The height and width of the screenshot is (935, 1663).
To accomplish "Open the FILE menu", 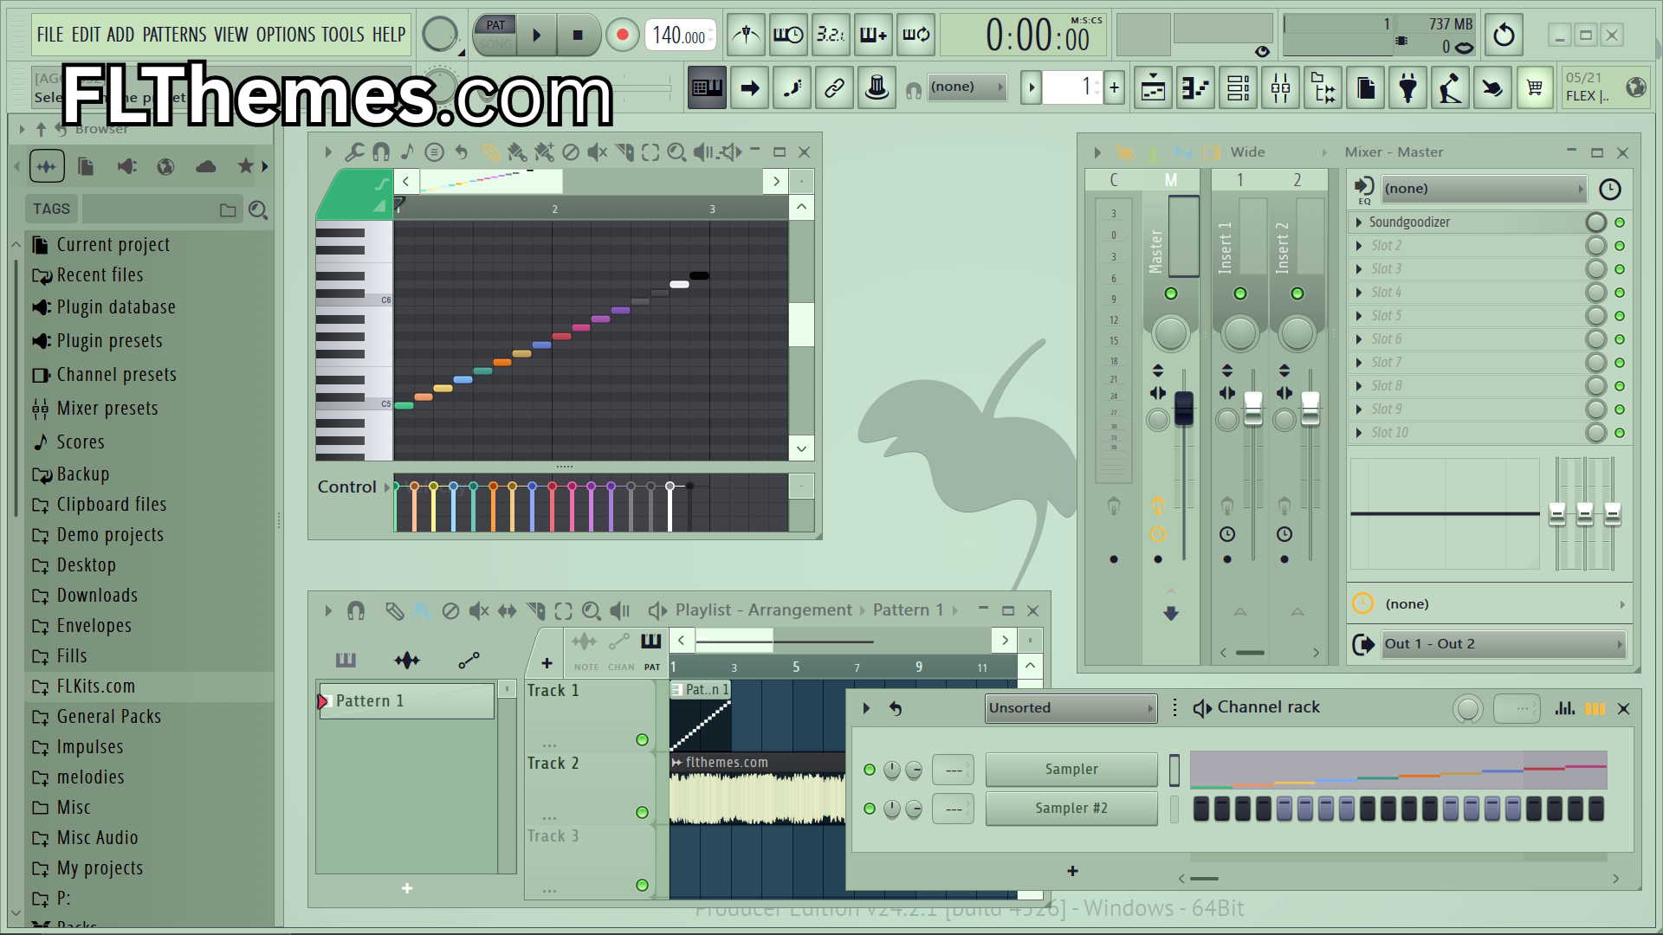I will (x=49, y=35).
